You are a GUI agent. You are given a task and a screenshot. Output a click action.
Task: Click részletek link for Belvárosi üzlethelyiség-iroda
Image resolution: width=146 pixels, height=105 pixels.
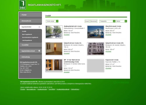coord(67,72)
